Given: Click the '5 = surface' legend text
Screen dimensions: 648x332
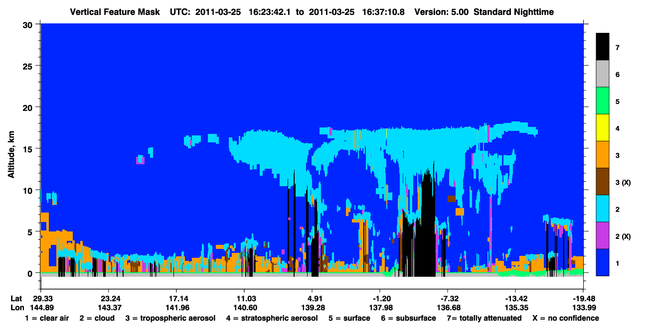Looking at the screenshot, I should pyautogui.click(x=349, y=318).
